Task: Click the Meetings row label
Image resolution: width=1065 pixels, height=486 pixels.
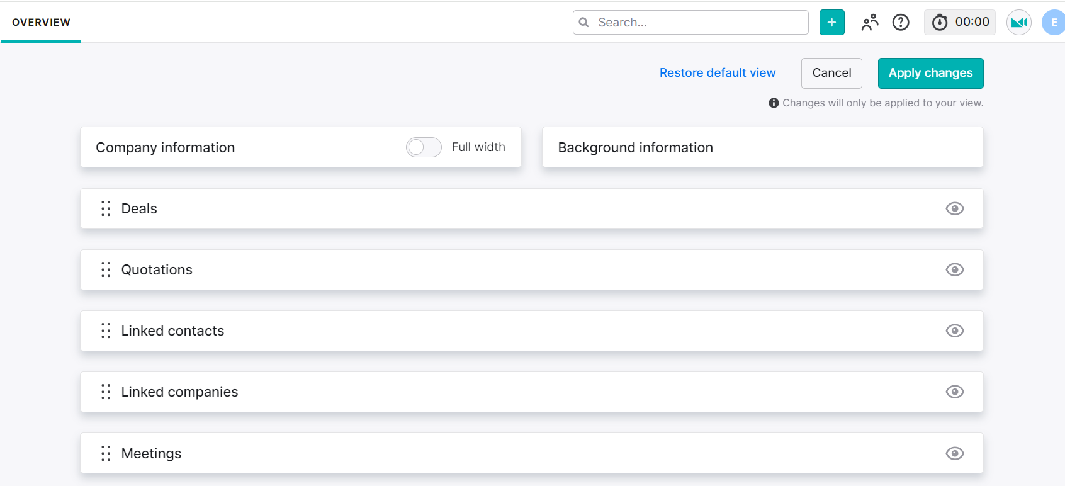Action: (x=151, y=453)
